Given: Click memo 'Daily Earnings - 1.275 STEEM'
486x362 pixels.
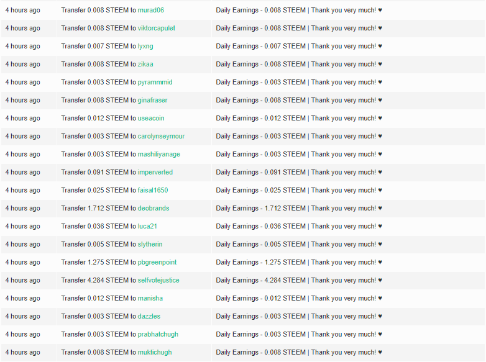Looking at the screenshot, I should click(x=260, y=261).
